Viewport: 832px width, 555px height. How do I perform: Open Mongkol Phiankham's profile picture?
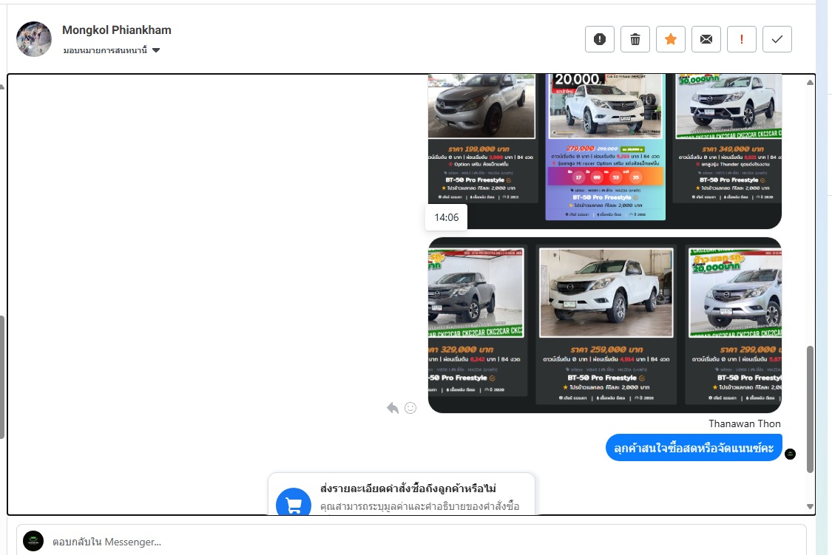pyautogui.click(x=34, y=39)
